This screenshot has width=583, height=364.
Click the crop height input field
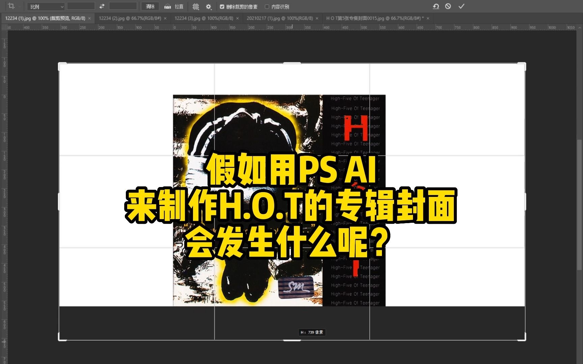click(123, 6)
